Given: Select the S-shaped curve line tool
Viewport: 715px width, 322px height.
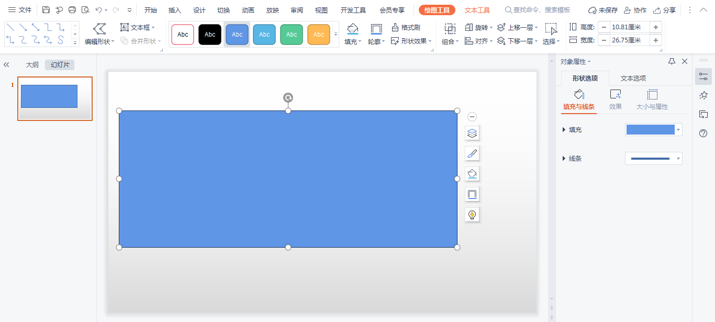Looking at the screenshot, I should (61, 40).
